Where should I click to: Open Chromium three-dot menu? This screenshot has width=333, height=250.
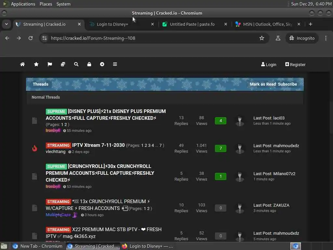point(326,38)
